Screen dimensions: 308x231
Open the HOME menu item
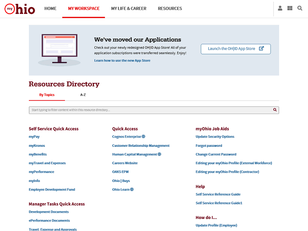(50, 9)
